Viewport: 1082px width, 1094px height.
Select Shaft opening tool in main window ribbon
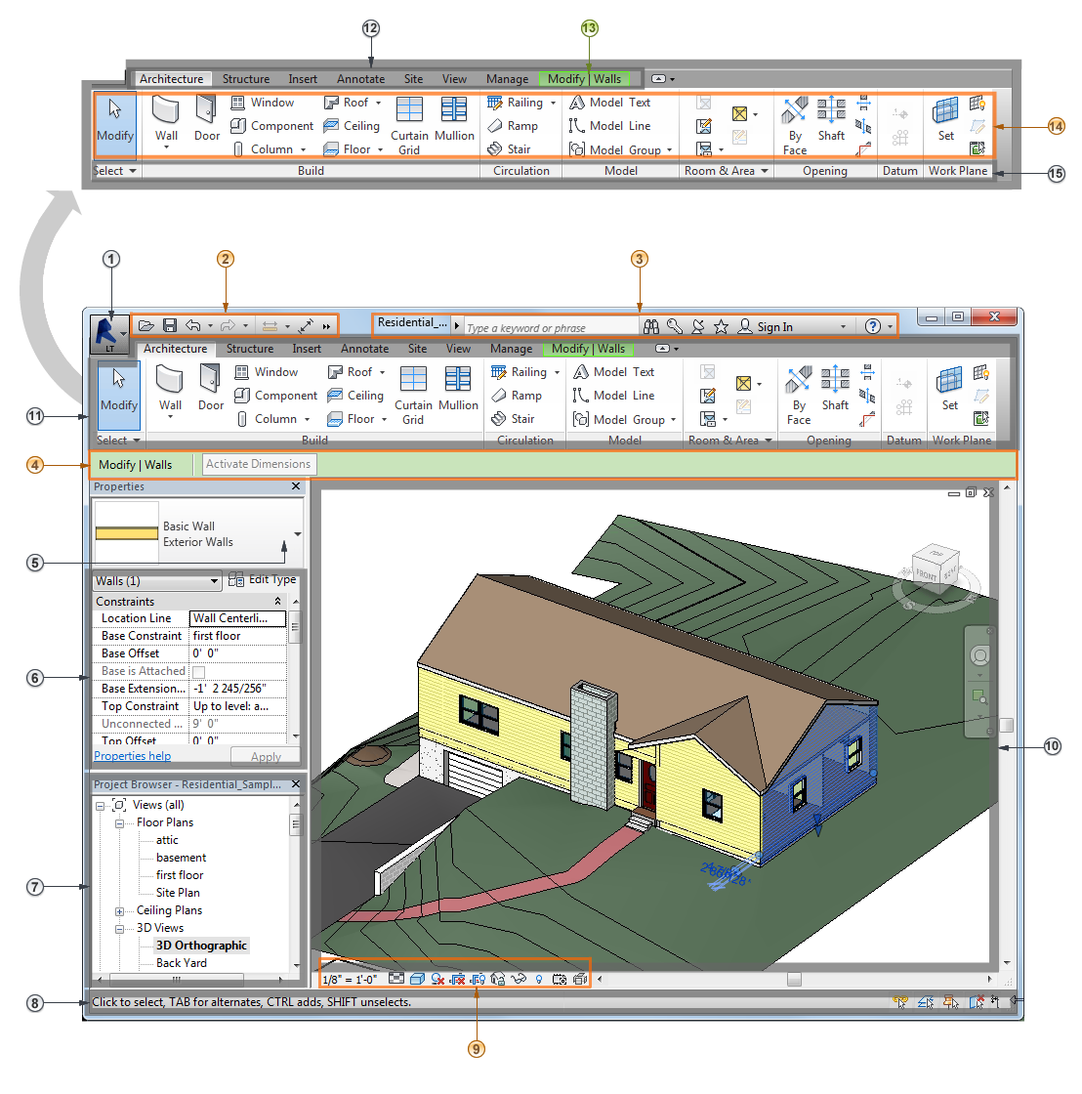[x=835, y=388]
